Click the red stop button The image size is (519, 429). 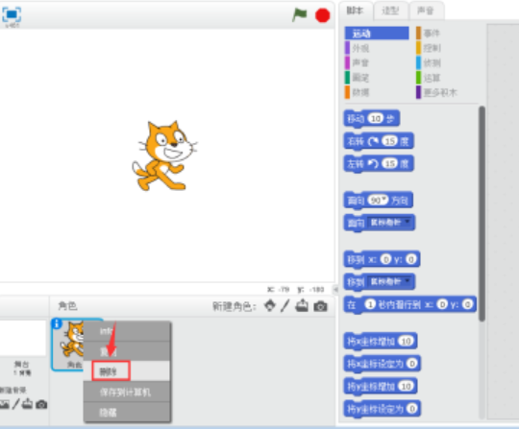(x=322, y=15)
